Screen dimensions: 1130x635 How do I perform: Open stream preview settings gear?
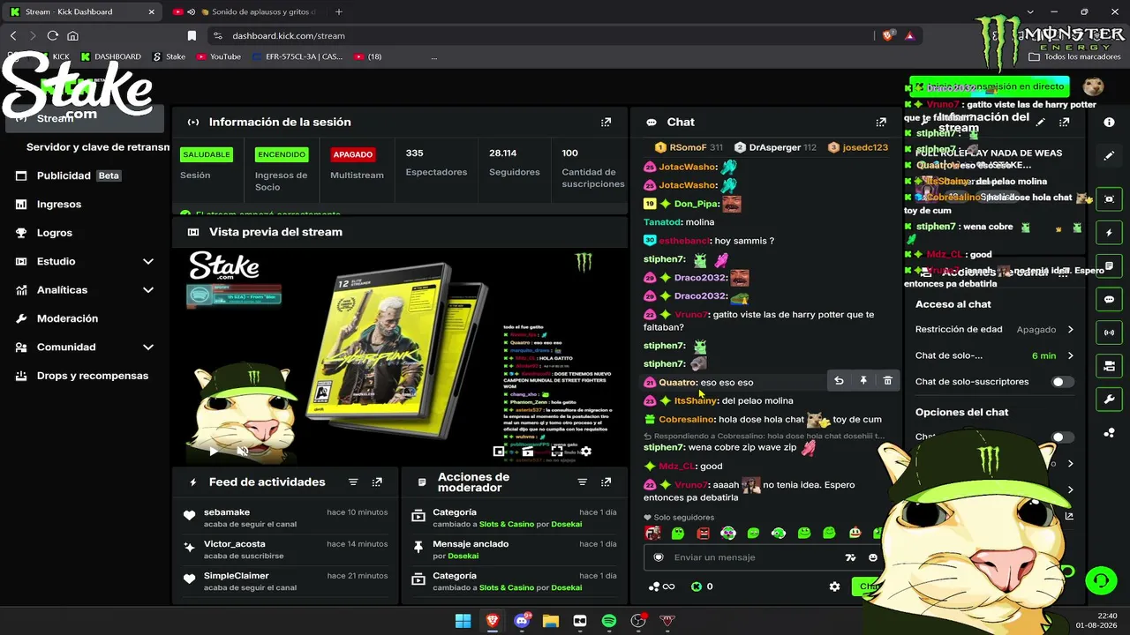[x=585, y=452]
